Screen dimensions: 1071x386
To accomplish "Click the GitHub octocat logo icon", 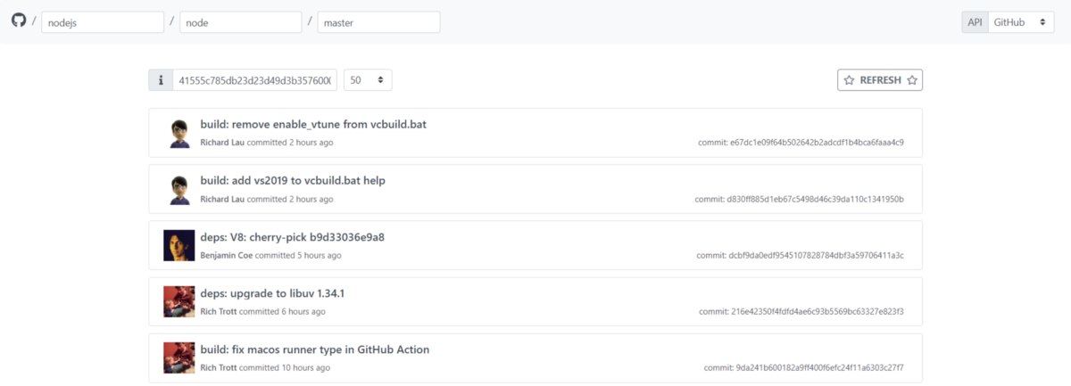I will click(19, 21).
